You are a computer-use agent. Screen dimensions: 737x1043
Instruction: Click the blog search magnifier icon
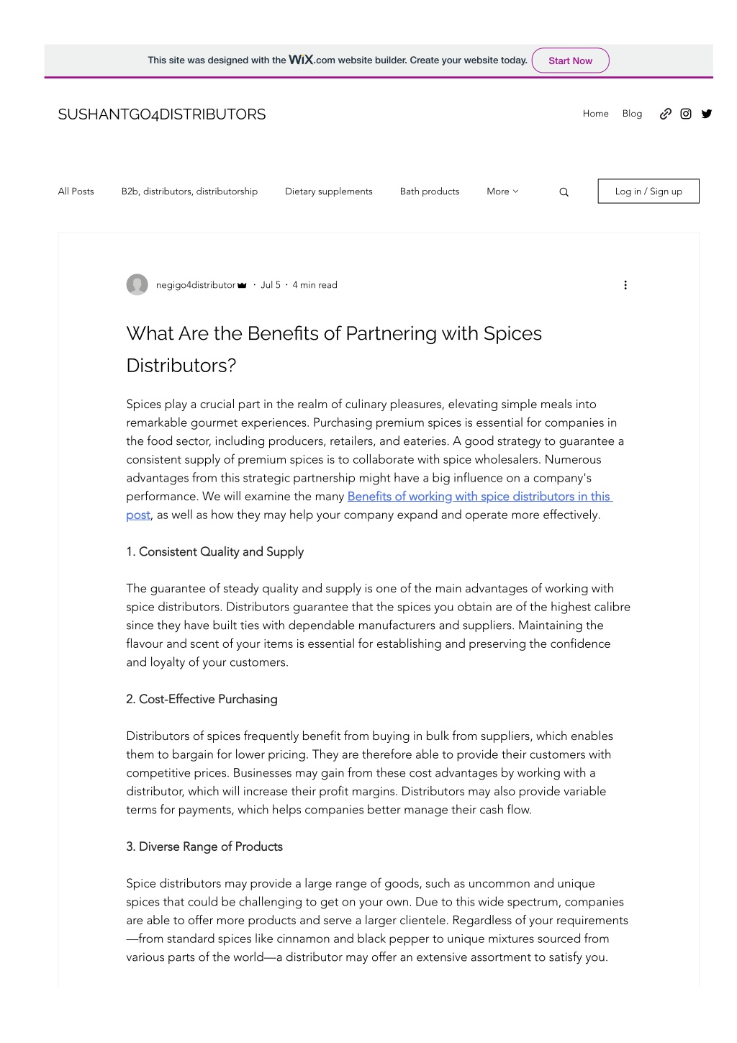[x=564, y=192]
